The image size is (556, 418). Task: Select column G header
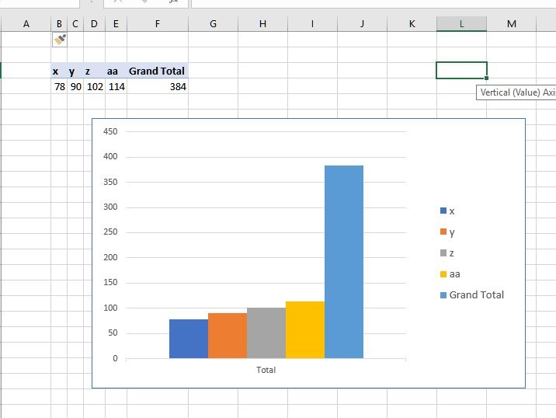[x=213, y=24]
